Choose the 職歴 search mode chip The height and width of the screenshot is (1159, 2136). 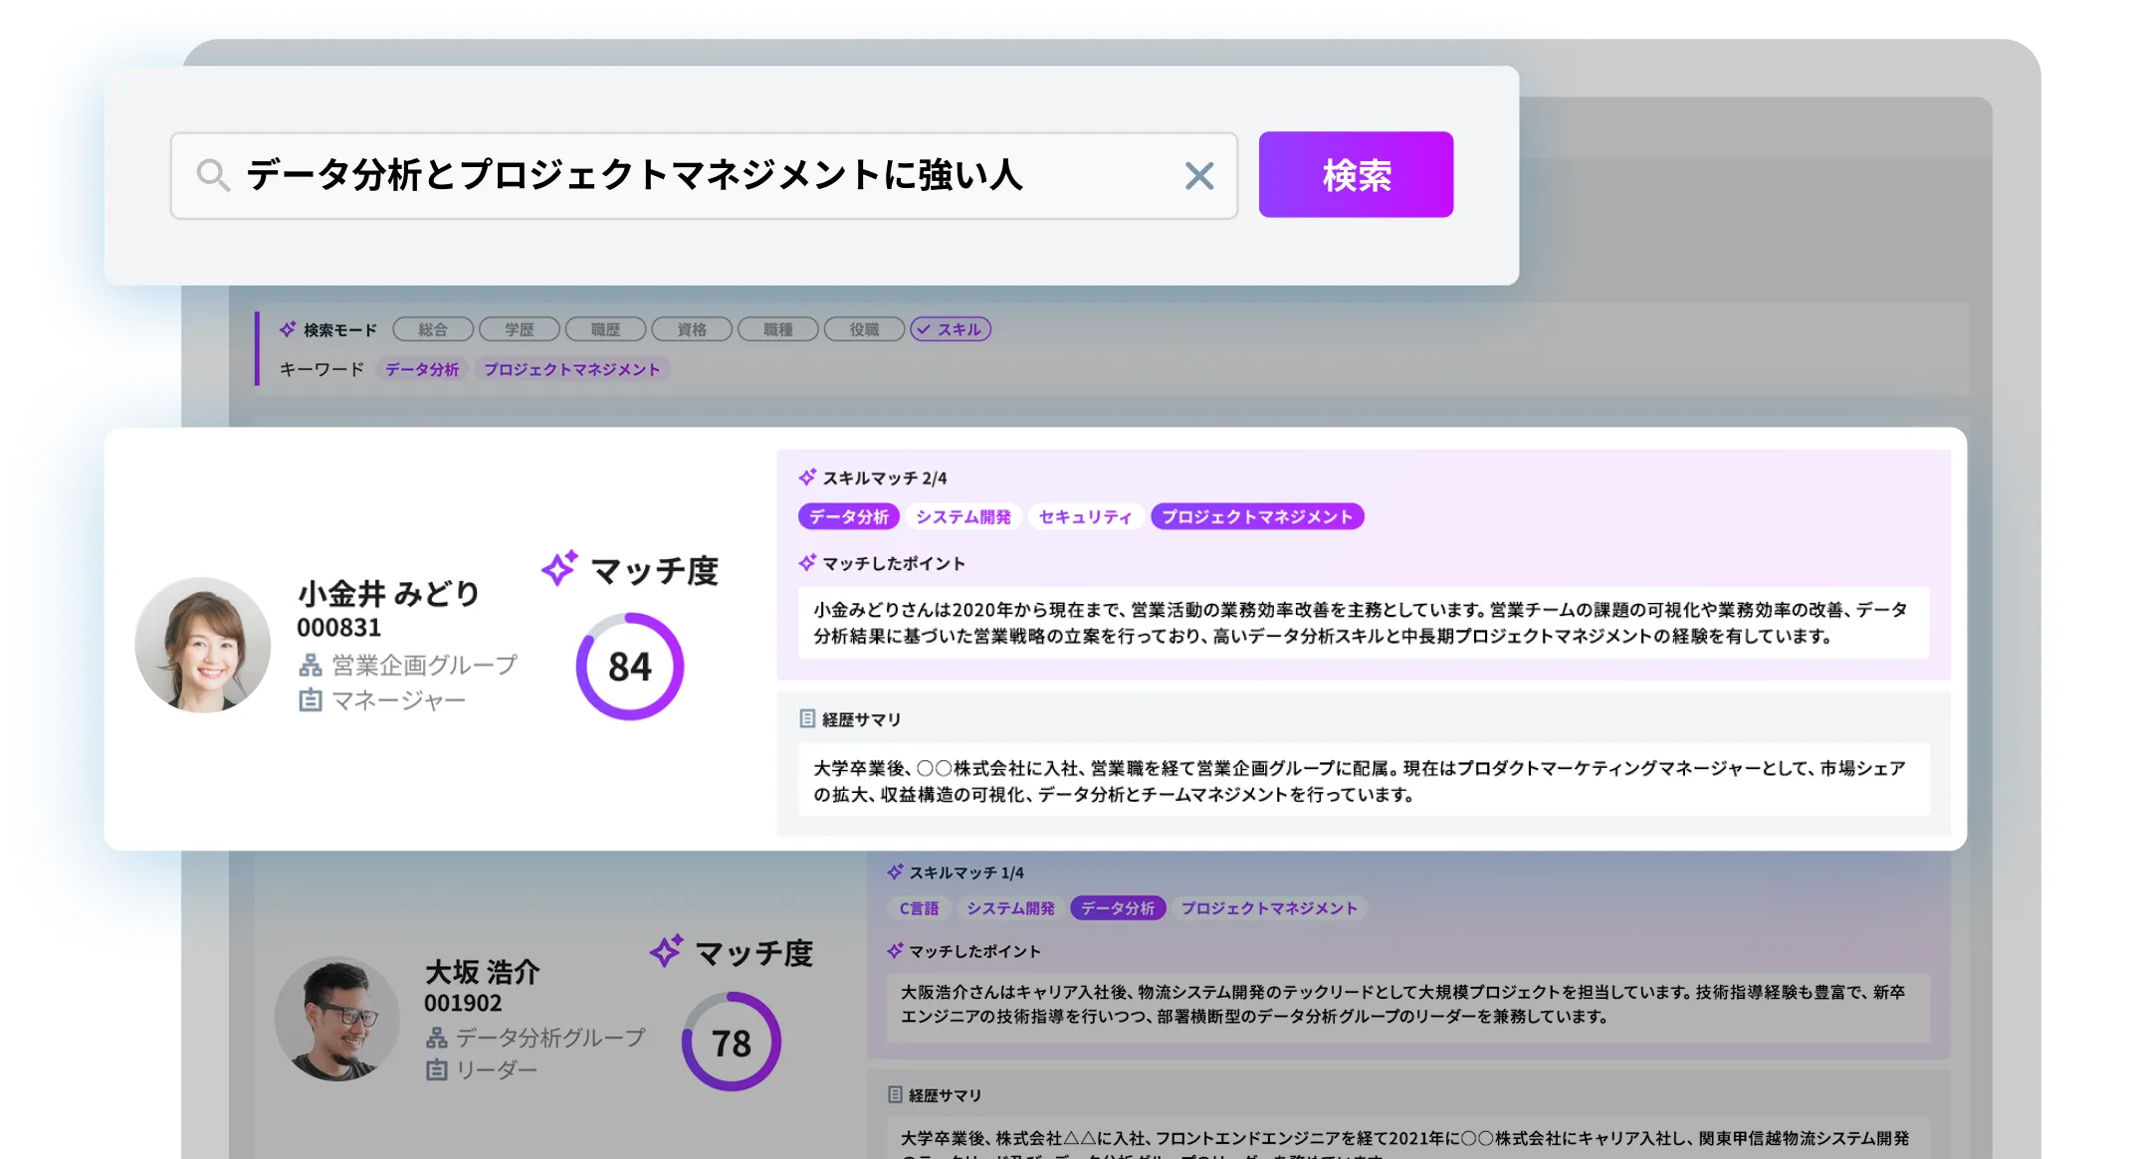(605, 329)
